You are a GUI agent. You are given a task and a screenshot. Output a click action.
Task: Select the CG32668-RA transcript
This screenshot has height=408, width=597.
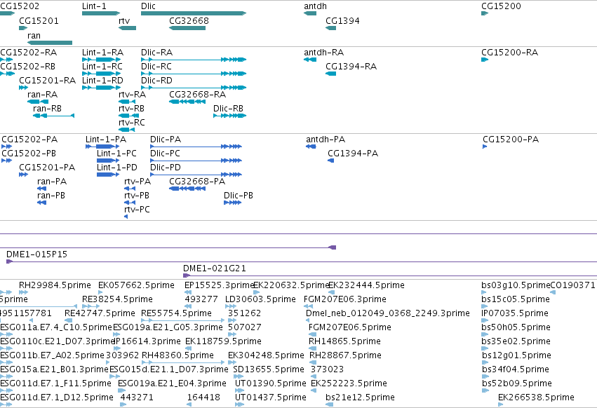click(187, 102)
